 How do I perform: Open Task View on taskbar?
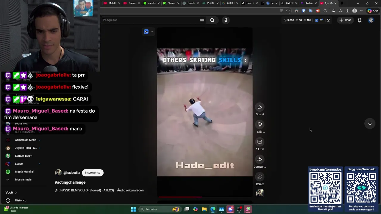click(x=187, y=209)
